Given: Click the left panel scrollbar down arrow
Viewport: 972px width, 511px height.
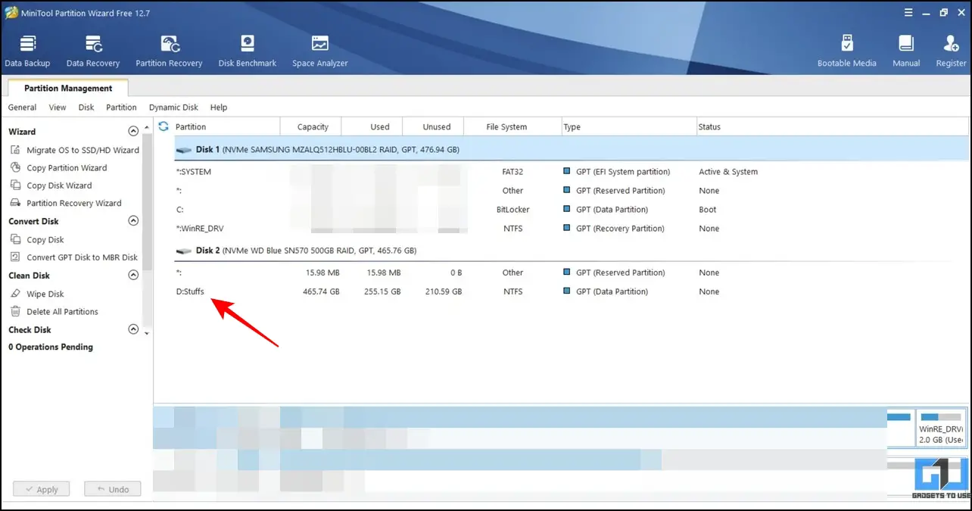Looking at the screenshot, I should click(x=147, y=333).
